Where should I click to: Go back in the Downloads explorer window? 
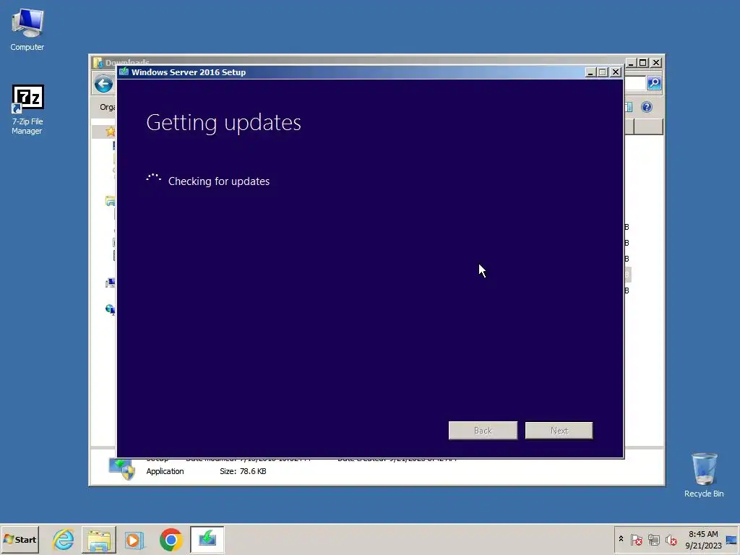click(103, 85)
